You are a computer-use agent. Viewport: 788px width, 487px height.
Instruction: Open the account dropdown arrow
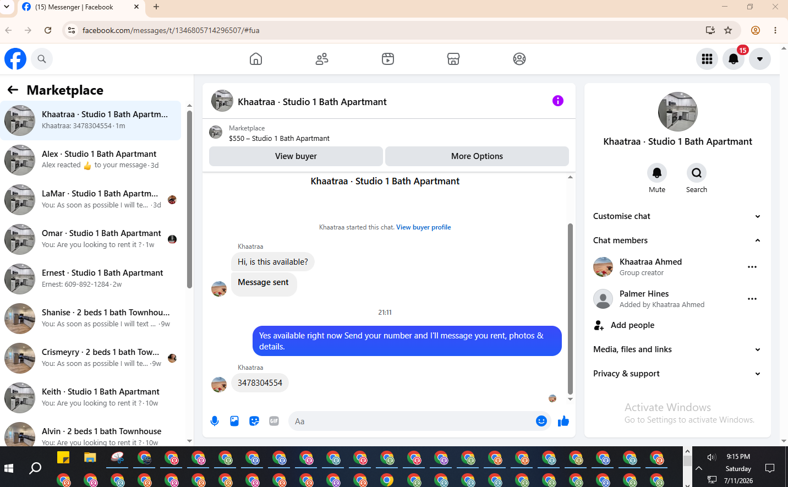760,59
